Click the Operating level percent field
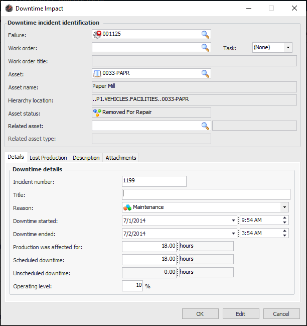Screen dimensions: 307x326 point(132,285)
